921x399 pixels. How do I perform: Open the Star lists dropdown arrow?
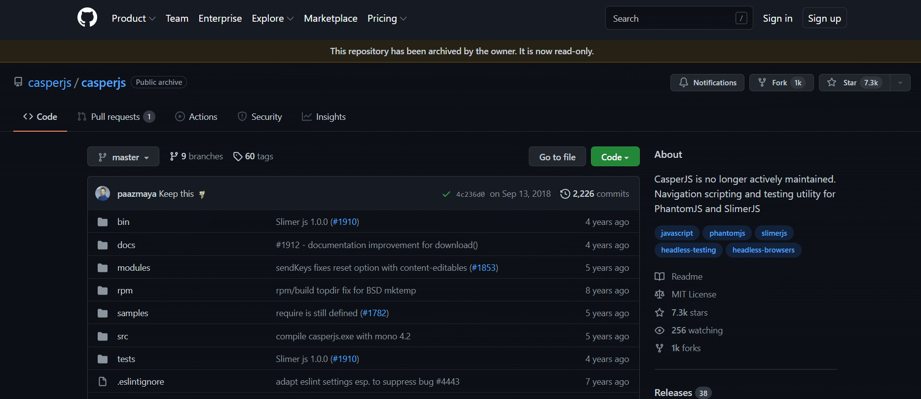tap(900, 82)
